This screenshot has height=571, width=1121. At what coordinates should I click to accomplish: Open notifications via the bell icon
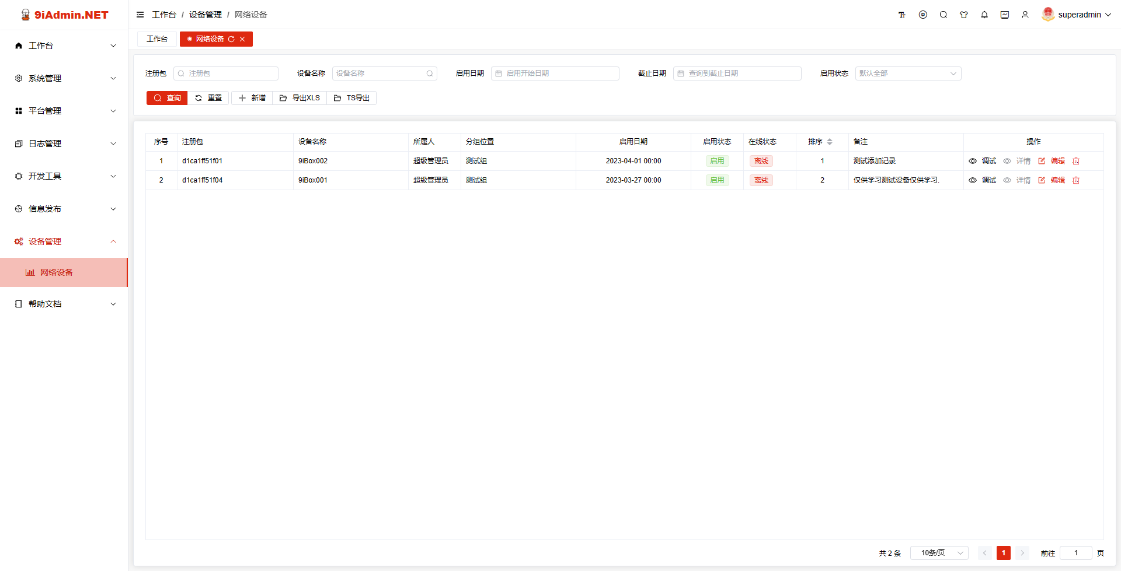(x=984, y=15)
